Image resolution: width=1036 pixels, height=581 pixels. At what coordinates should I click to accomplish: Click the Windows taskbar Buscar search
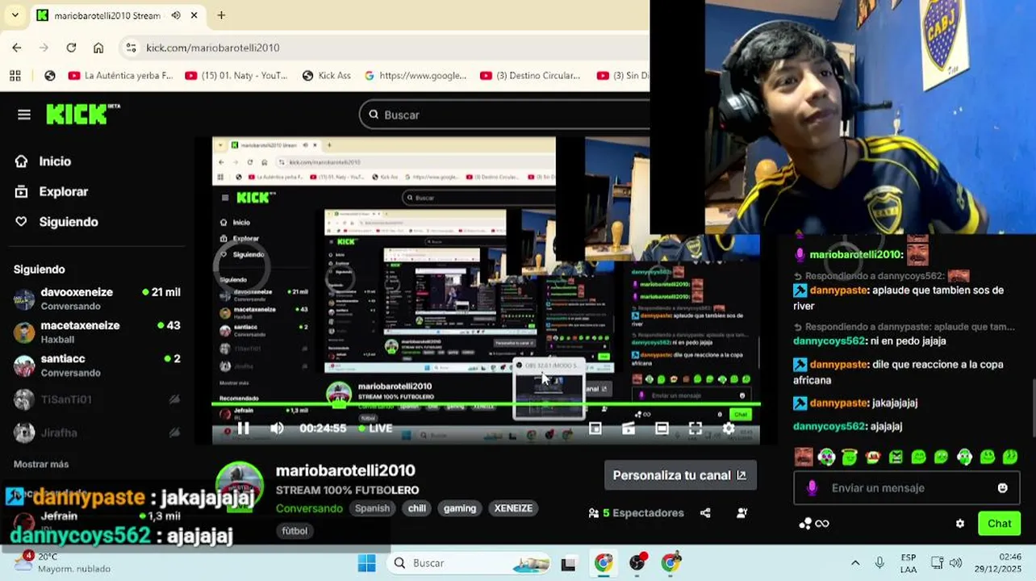[x=470, y=562]
